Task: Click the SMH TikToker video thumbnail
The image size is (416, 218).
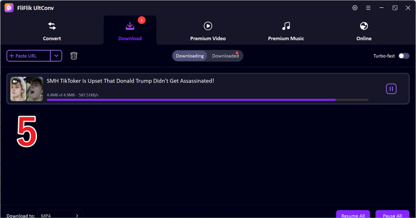Action: (27, 89)
